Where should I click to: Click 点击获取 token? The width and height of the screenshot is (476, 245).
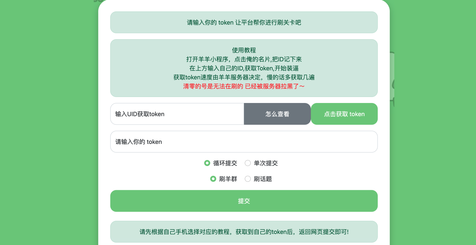[344, 114]
